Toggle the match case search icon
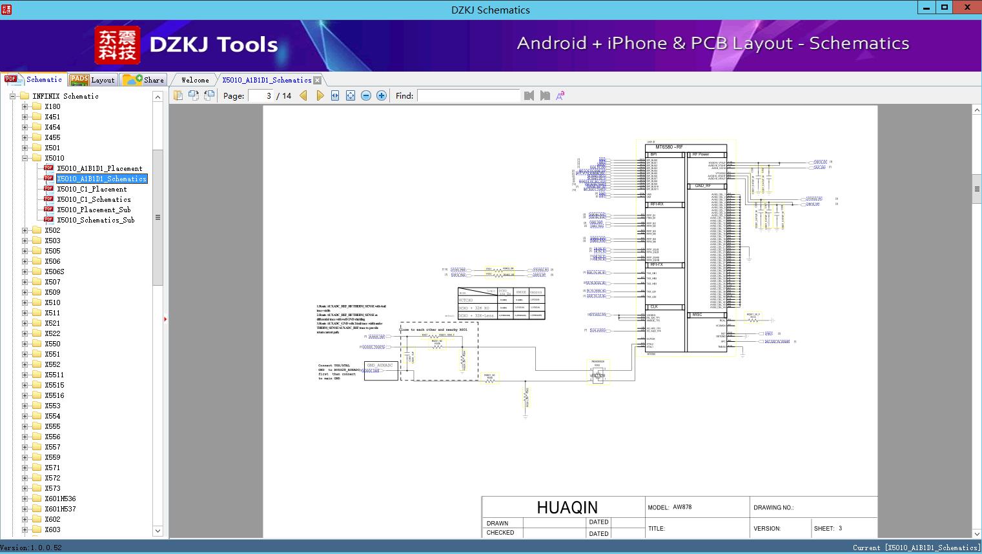 coord(560,95)
